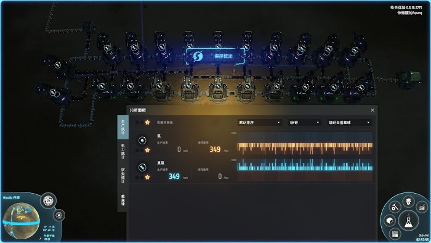Open the statistics chart icon in wheel
This screenshot has width=431, height=243.
coord(422,207)
